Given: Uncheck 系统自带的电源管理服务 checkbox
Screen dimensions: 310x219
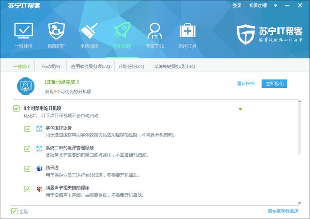Looking at the screenshot, I should (x=27, y=149).
